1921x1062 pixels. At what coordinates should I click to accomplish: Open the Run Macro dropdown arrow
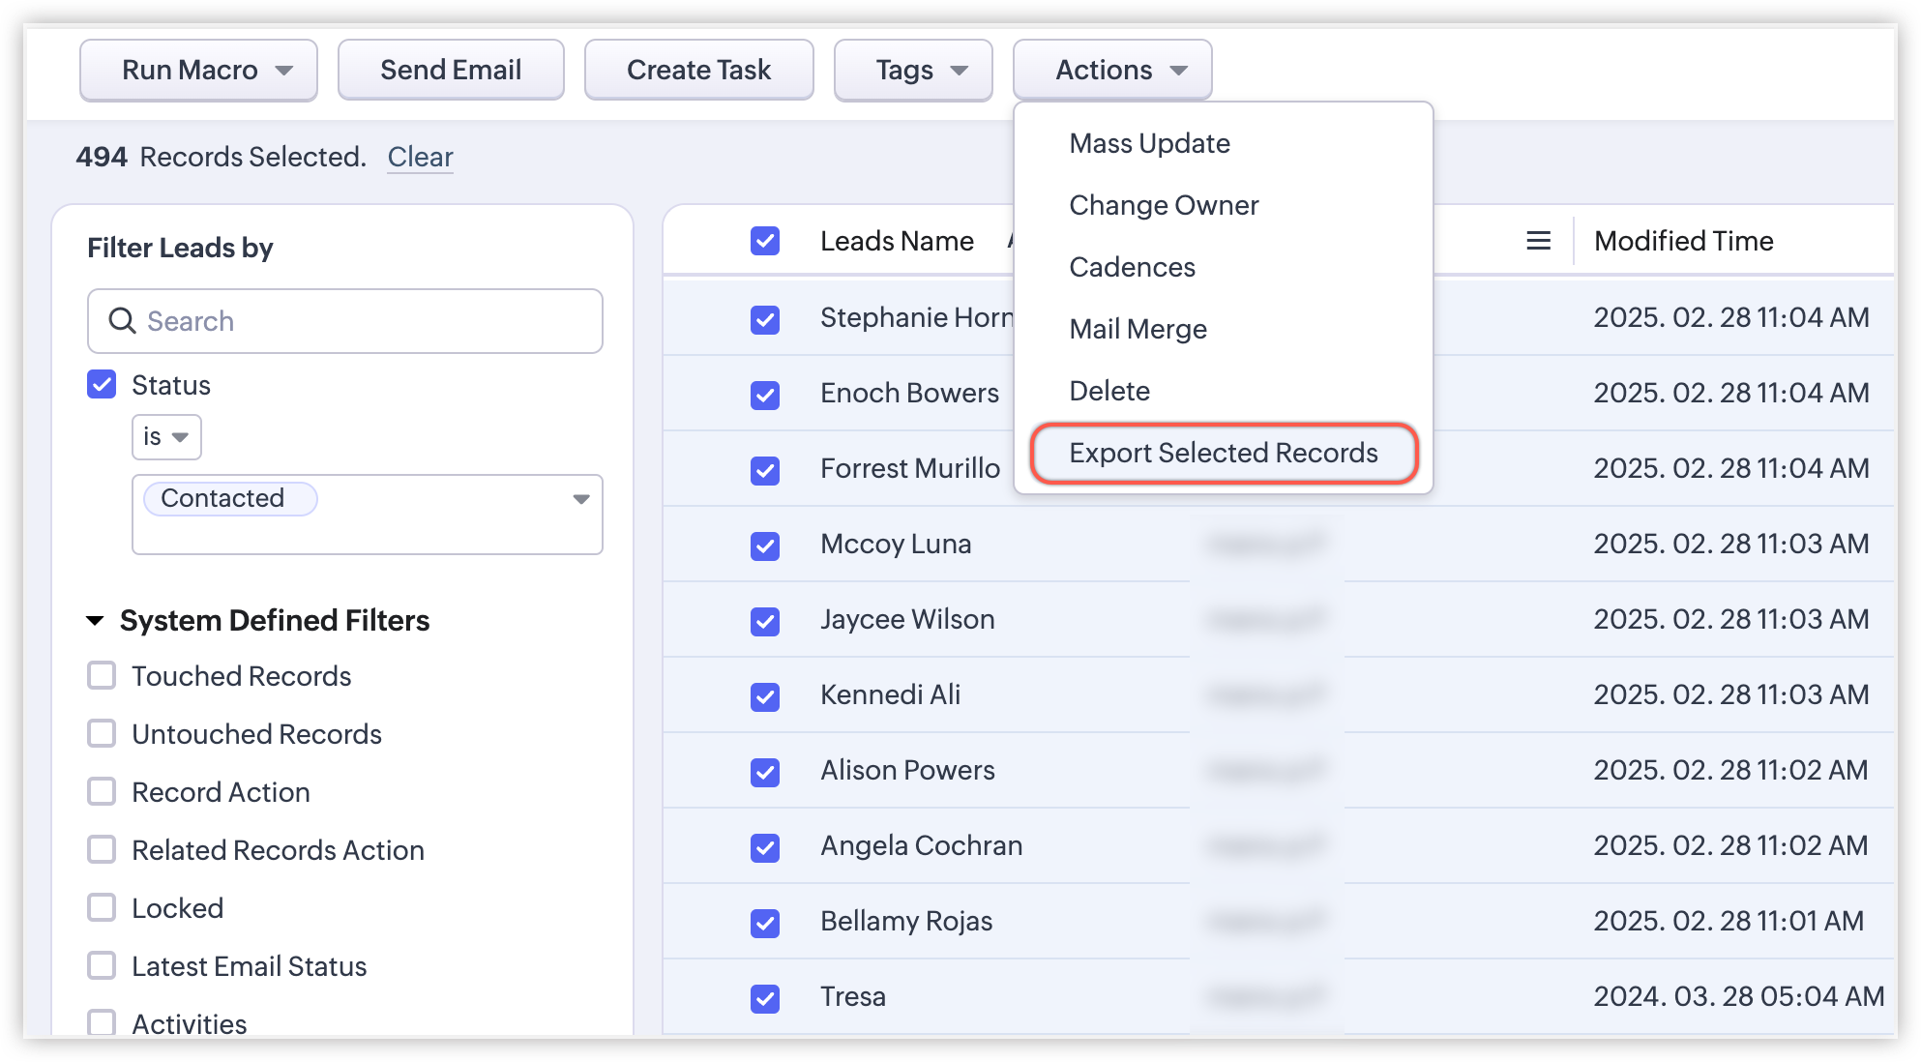click(284, 71)
